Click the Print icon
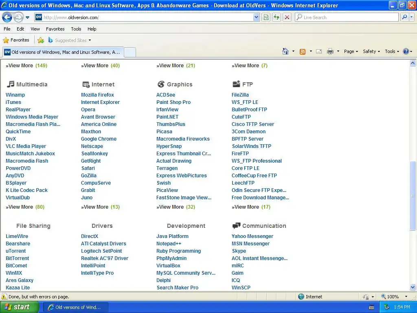The height and width of the screenshot is (313, 417). pyautogui.click(x=330, y=51)
